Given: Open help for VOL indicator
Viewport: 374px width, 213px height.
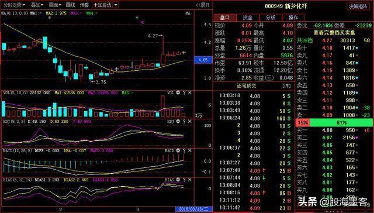Looking at the screenshot, I should click(x=184, y=92).
